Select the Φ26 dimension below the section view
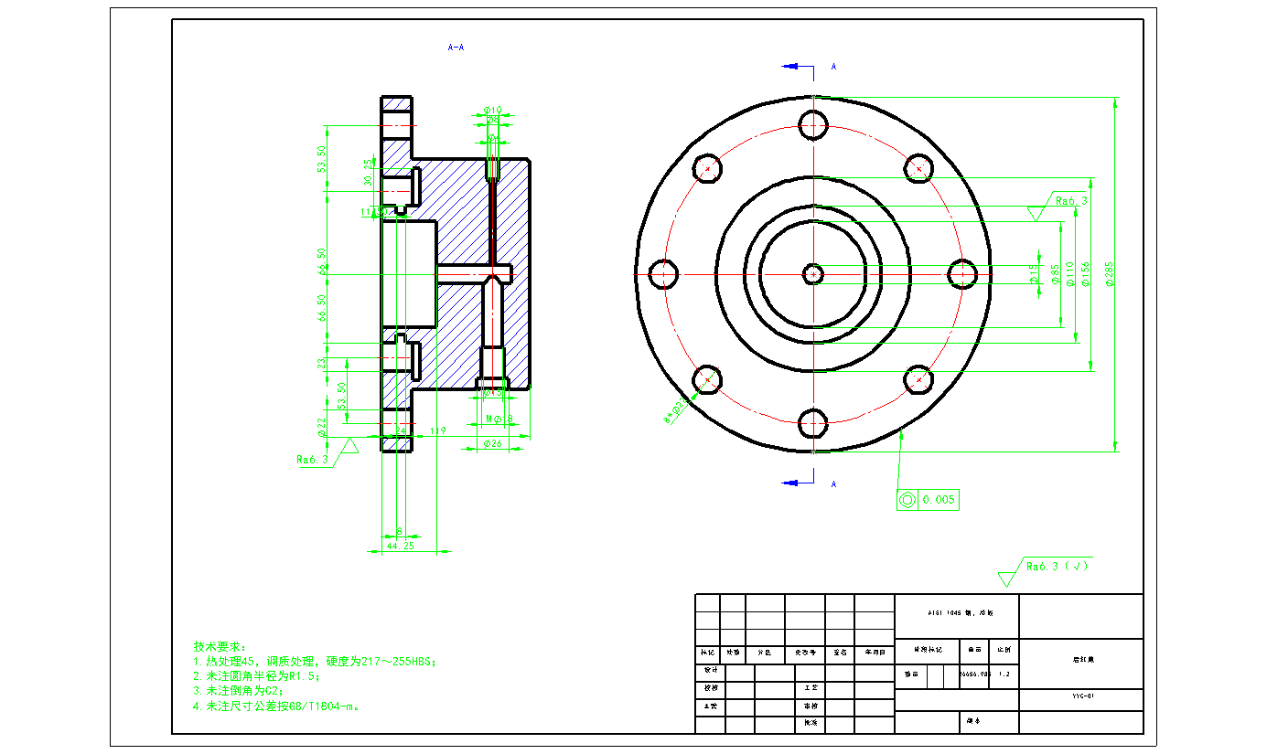 coord(492,445)
